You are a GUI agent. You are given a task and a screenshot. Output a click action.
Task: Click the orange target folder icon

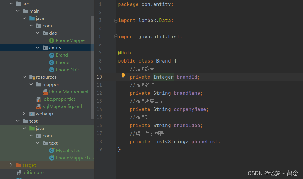(x=19, y=165)
